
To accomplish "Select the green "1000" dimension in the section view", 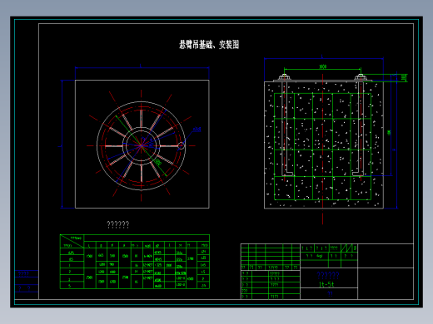I will click(322, 66).
